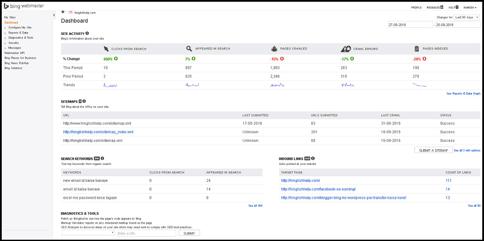The image size is (484, 241).
Task: Click the Sitemaps count badge
Action: tap(80, 101)
